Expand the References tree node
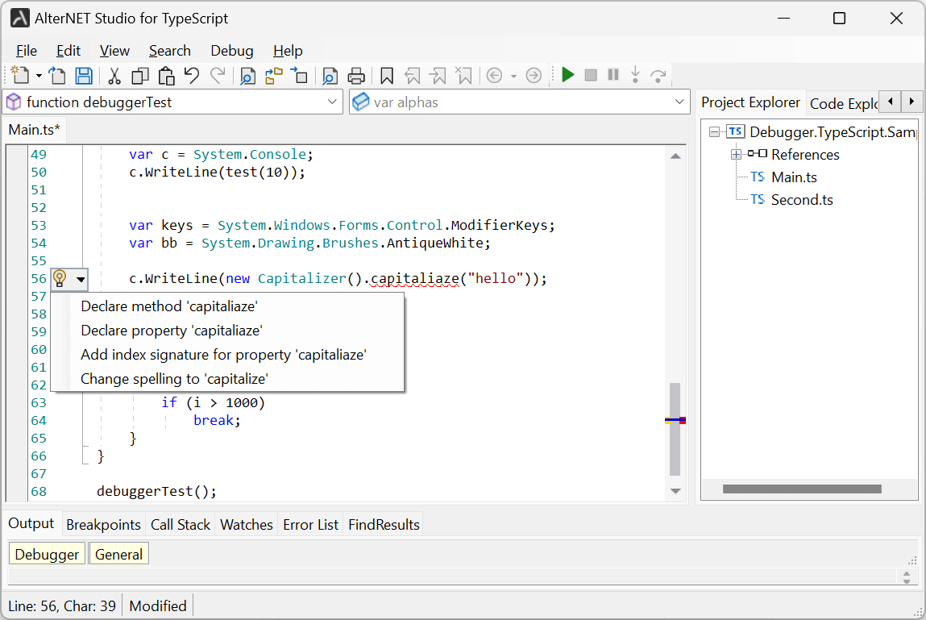This screenshot has height=620, width=926. 736,154
